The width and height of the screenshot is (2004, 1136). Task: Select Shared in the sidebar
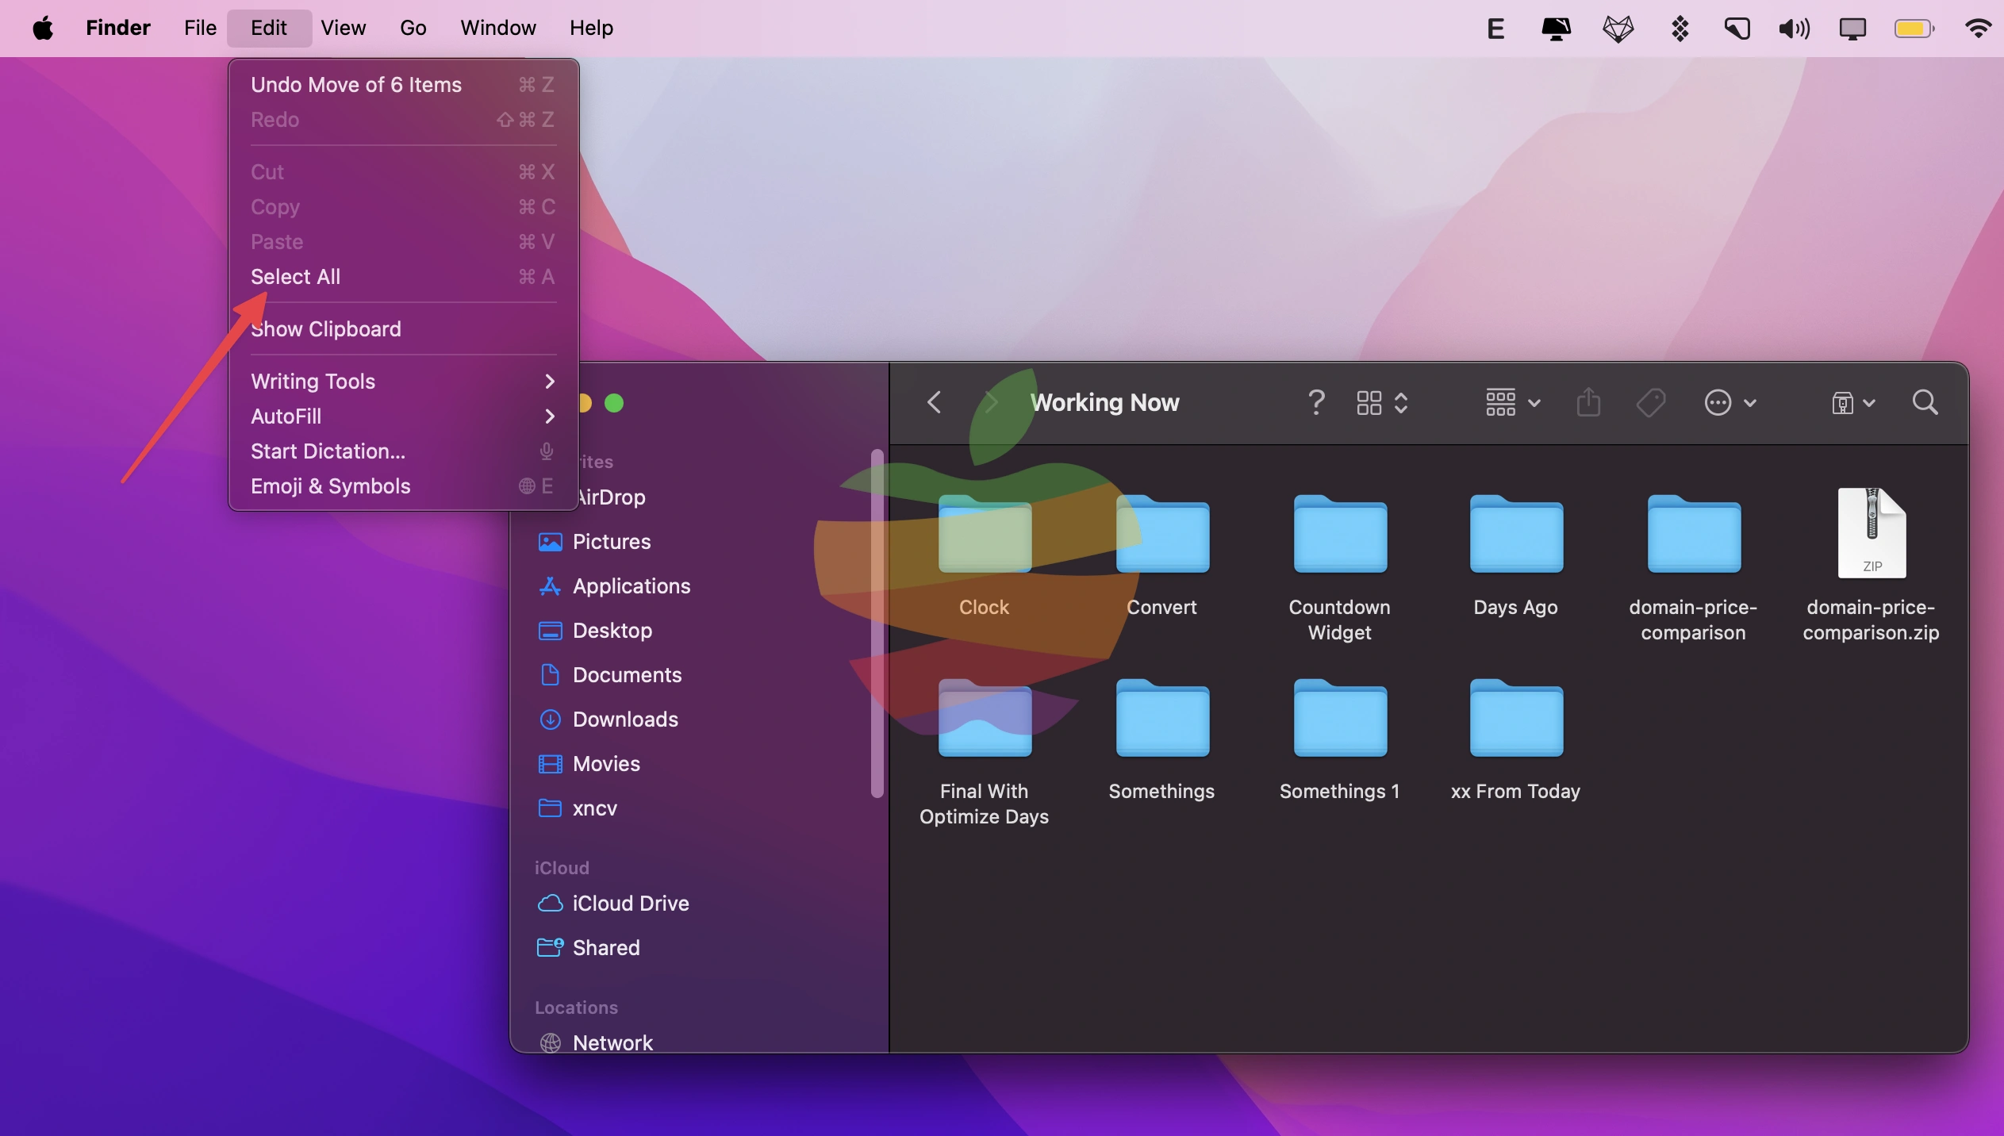tap(698, 948)
